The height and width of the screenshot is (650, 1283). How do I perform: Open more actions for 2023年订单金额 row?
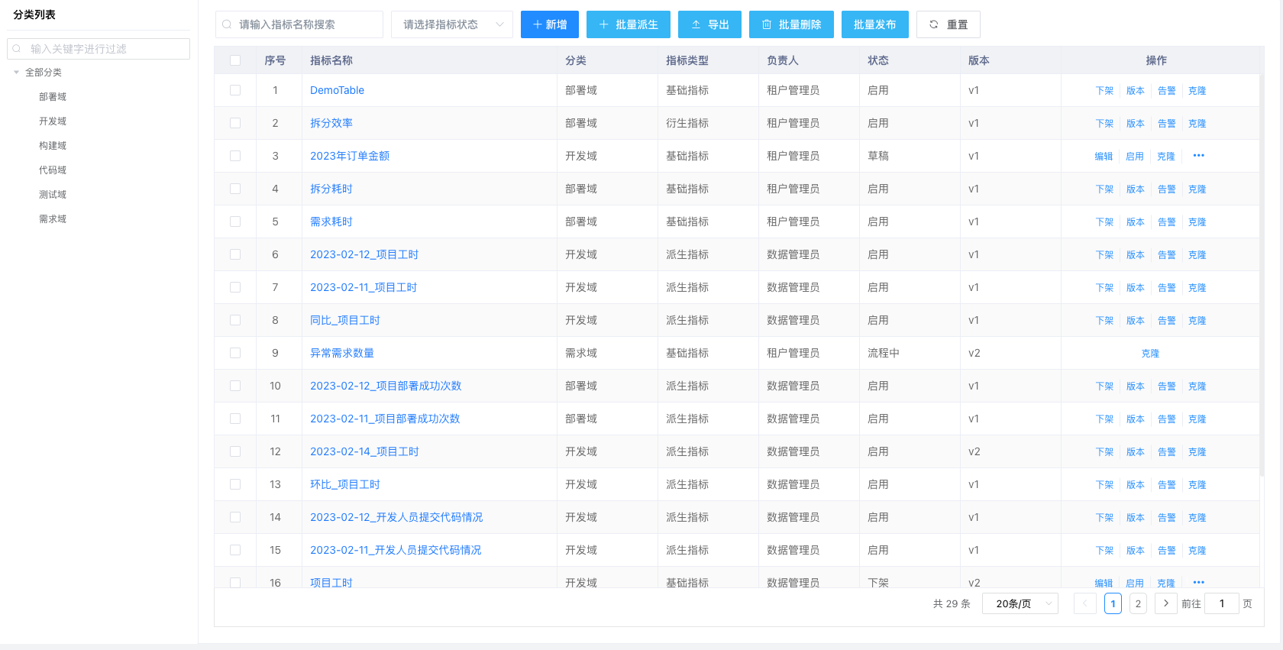[1198, 156]
